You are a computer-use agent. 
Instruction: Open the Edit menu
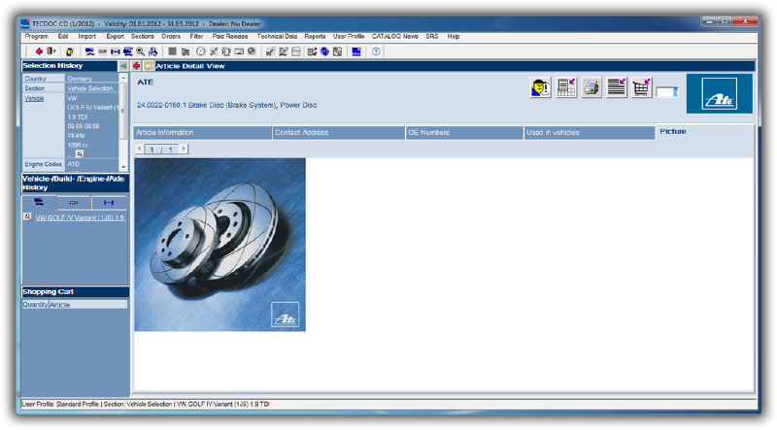click(63, 37)
